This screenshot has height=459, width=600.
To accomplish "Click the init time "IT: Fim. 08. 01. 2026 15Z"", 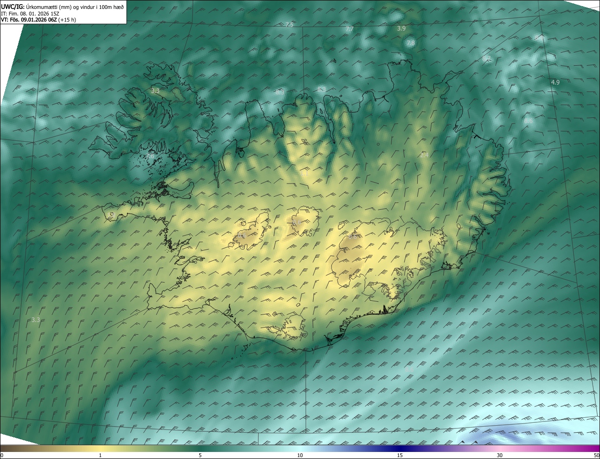I will tap(30, 14).
